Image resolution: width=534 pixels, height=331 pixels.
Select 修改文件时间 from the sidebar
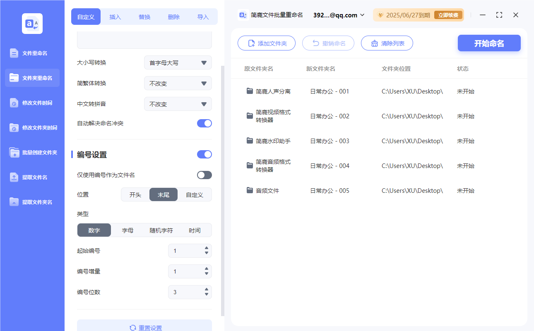(x=32, y=103)
